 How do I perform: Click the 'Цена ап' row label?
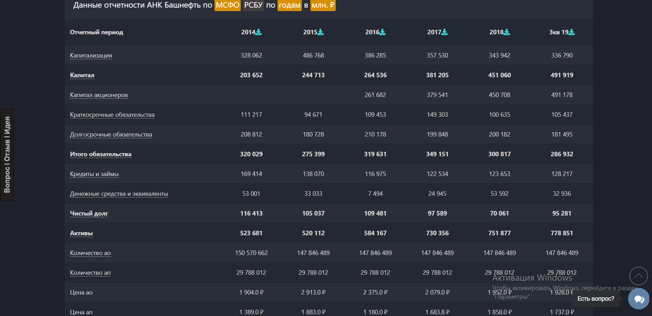[x=81, y=312]
